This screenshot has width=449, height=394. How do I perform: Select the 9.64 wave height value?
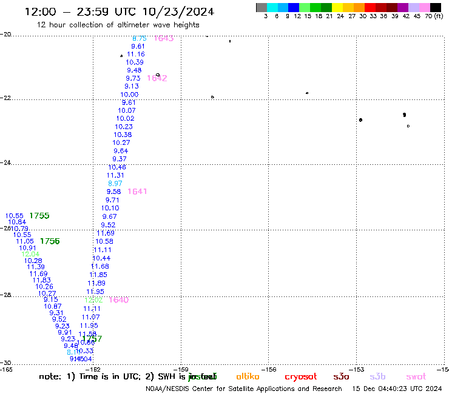121,151
